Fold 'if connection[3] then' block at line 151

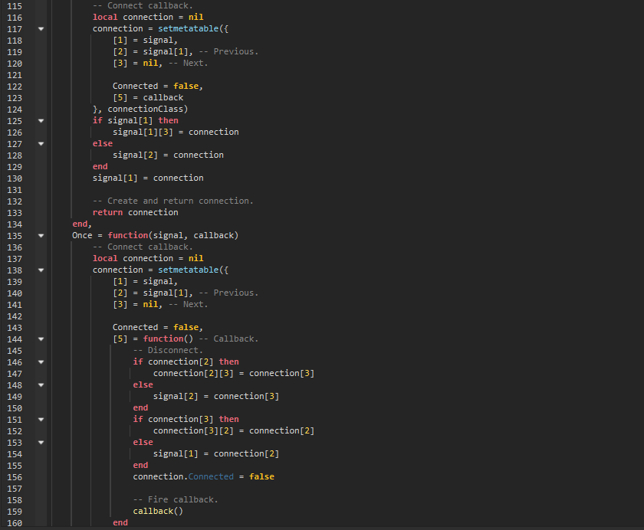(41, 420)
